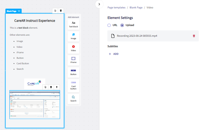Click the file icon beside Recording mp4
Image resolution: width=204 pixels, height=130 pixels.
tap(113, 36)
